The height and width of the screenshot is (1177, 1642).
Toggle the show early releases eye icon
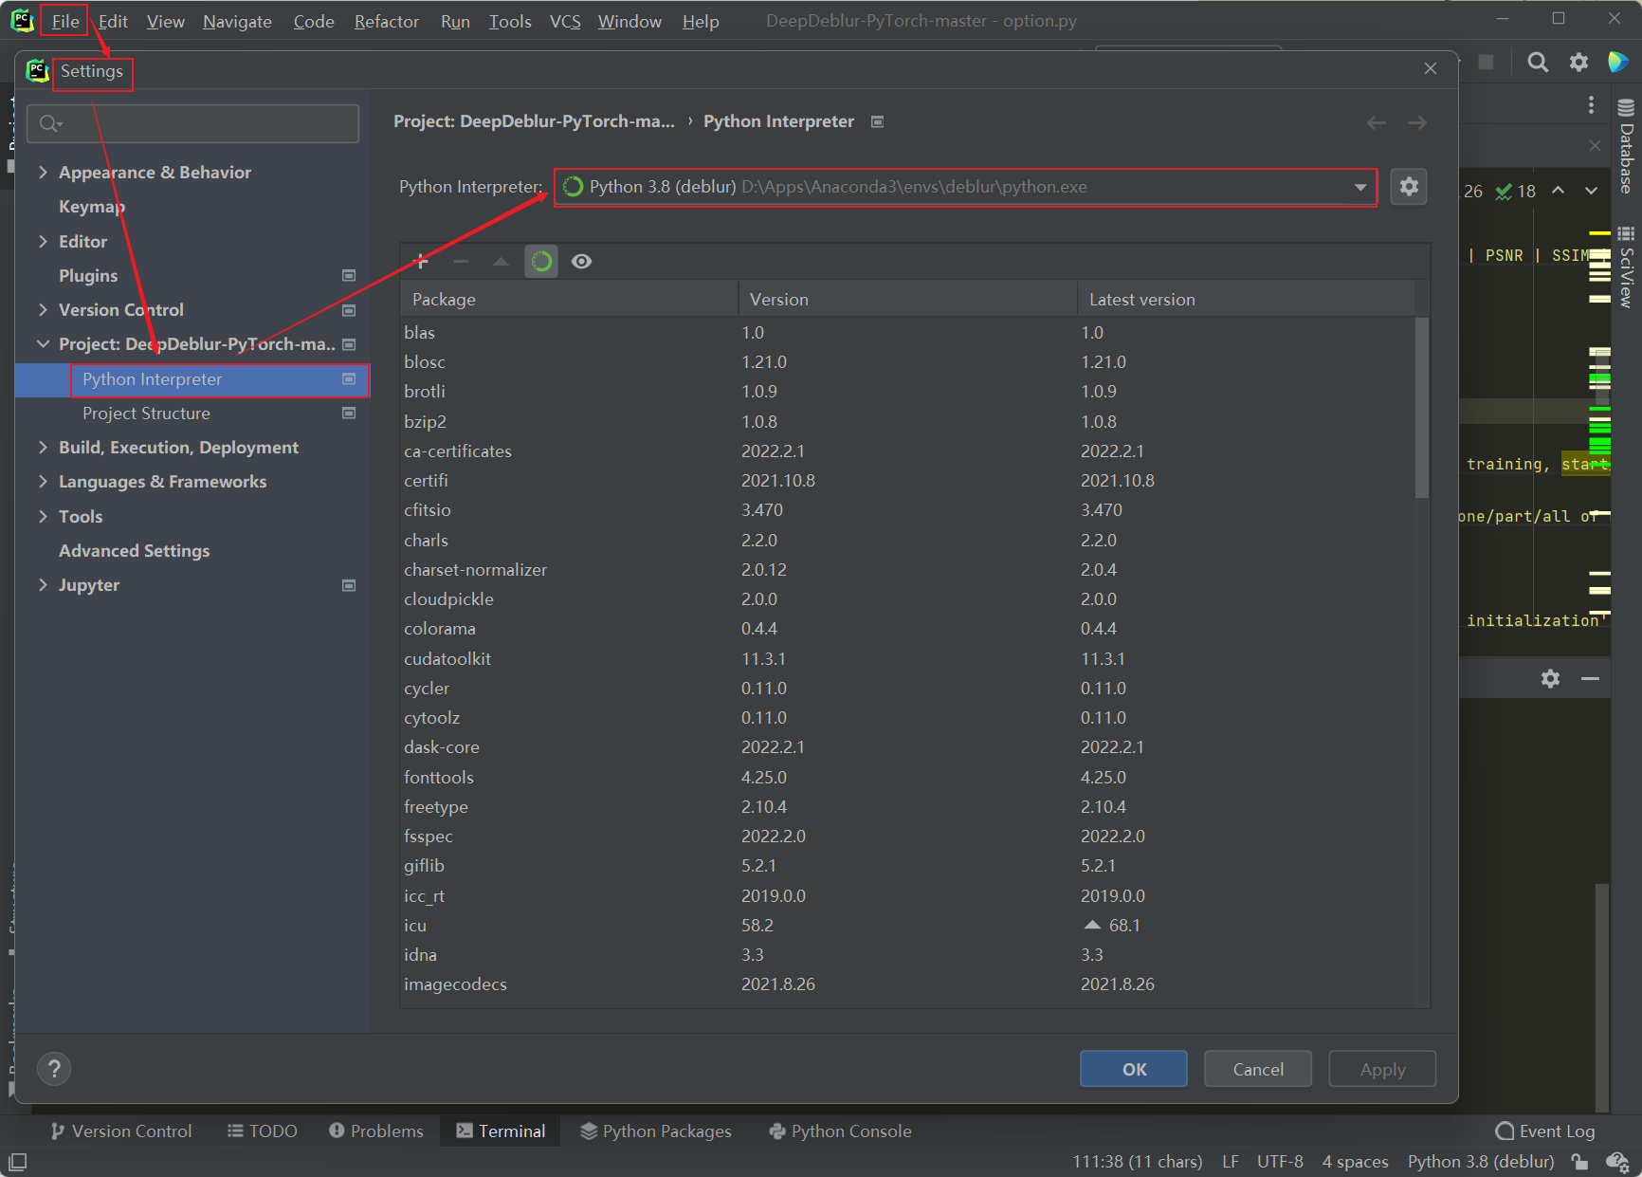(582, 261)
